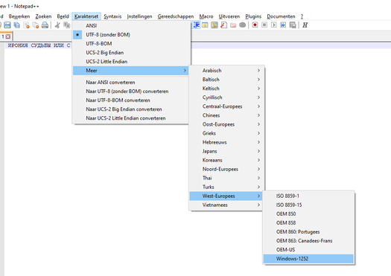Close tab 1 with red X
The image size is (391, 276).
pos(8,36)
